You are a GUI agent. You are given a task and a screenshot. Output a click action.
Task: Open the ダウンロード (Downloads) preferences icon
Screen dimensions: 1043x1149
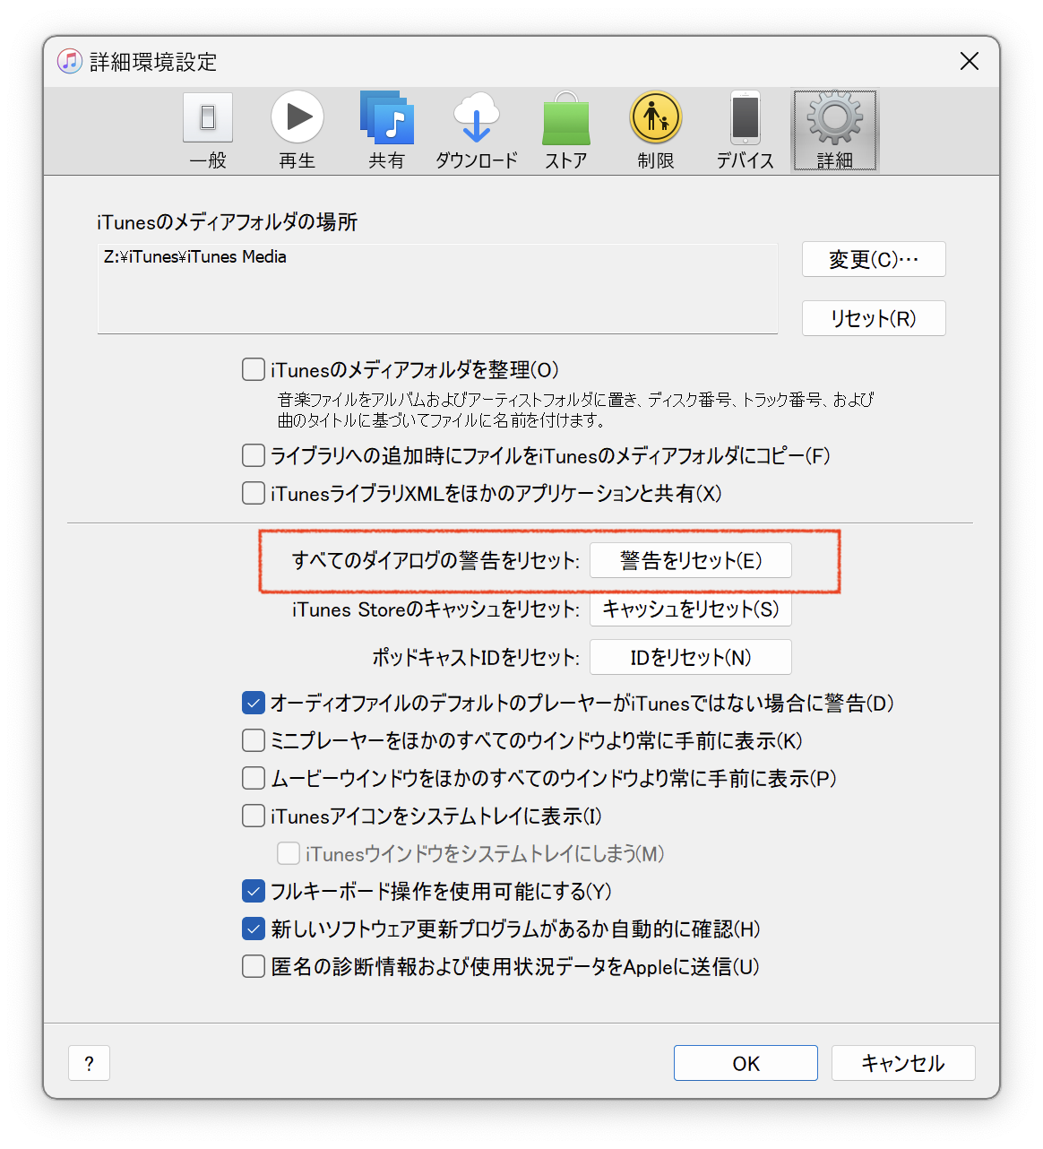coord(477,131)
